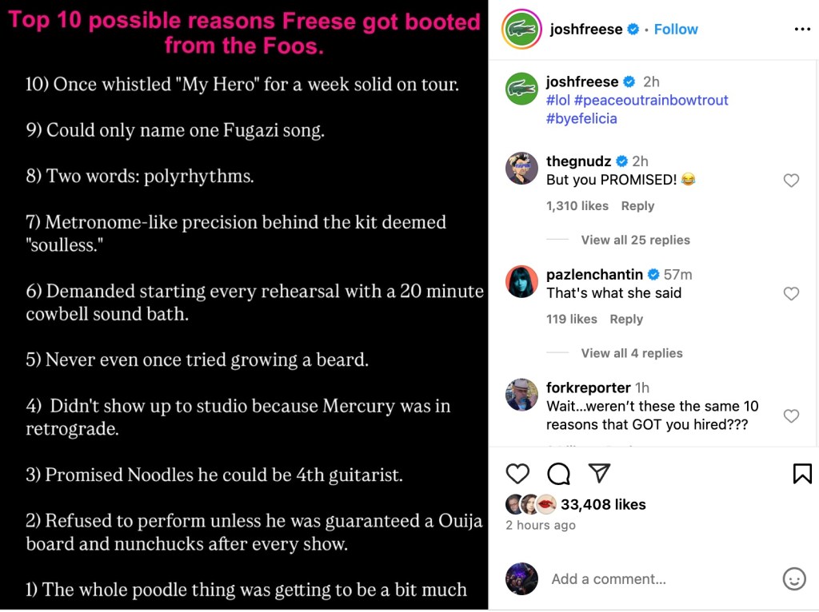
Task: Click the 33,408 likes count
Action: [x=603, y=504]
